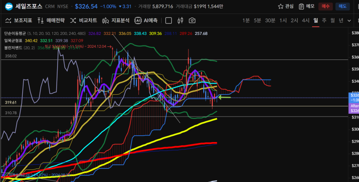
Task: Select the 년 yearly timeframe
Action: (x=341, y=20)
